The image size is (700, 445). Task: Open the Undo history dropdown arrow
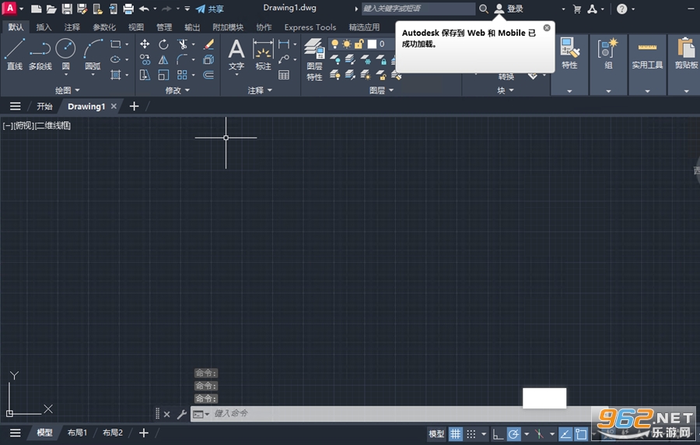[155, 9]
